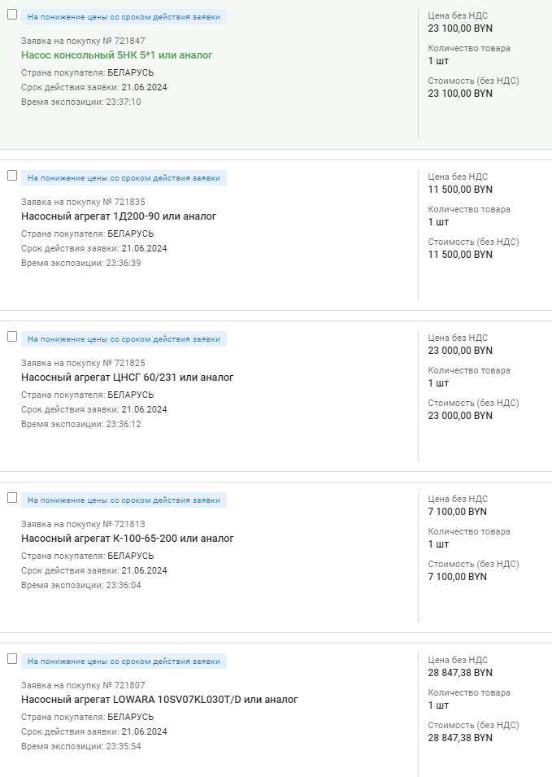Open 'Насосный агрегат 1Д200-90 или аналог' listing

pyautogui.click(x=119, y=216)
